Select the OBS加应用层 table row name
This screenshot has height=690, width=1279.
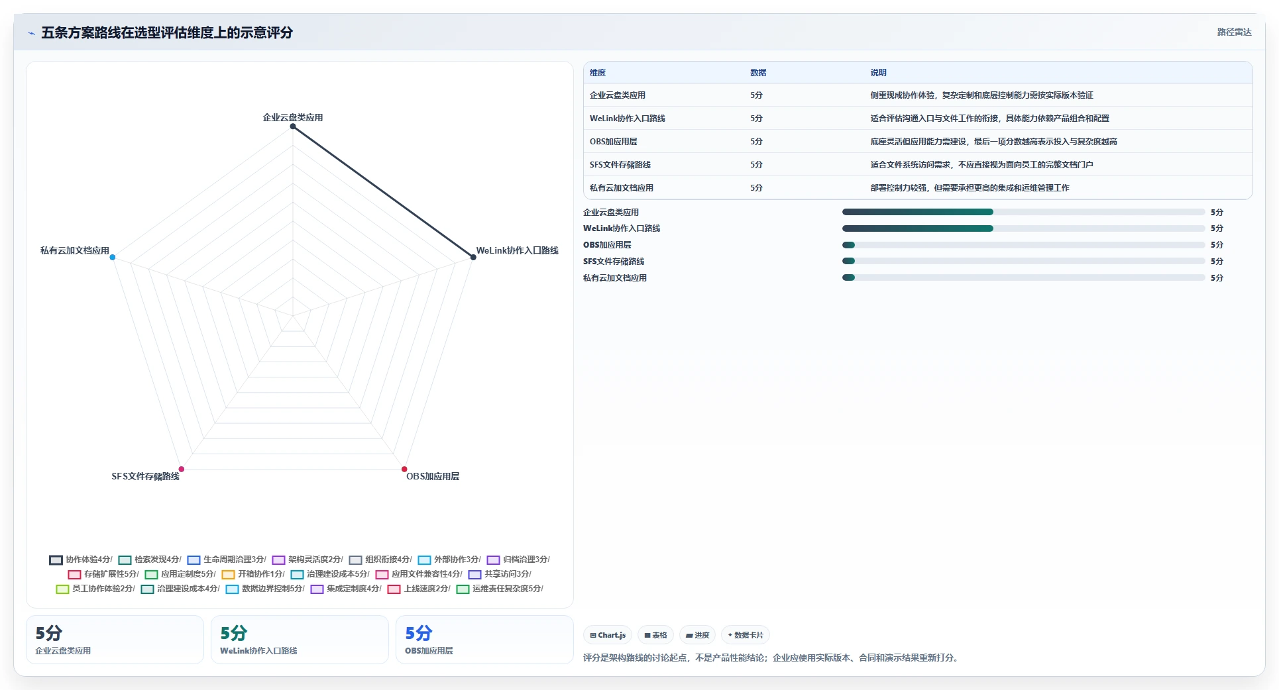point(614,142)
